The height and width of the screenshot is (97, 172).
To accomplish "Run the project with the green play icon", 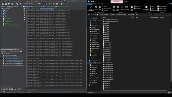I will (x=50, y=4).
